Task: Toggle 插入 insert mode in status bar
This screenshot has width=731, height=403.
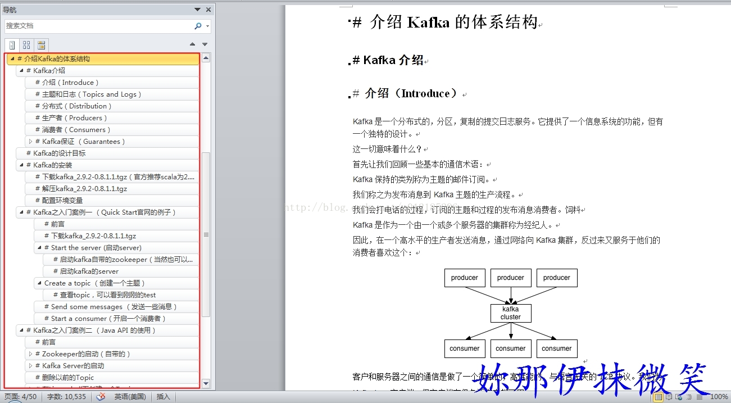Action: tap(163, 397)
